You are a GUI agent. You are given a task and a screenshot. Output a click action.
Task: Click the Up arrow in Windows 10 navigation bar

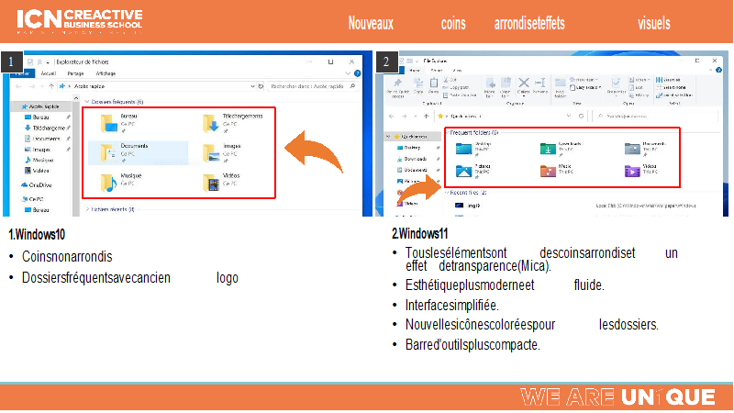click(49, 86)
